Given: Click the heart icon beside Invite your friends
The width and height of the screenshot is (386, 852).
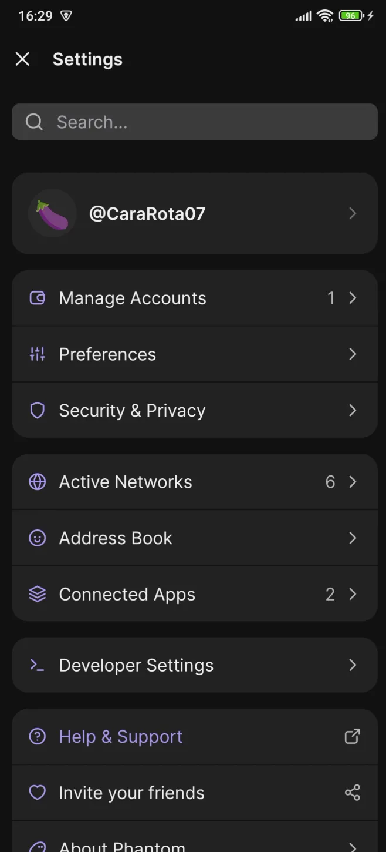Looking at the screenshot, I should point(37,792).
